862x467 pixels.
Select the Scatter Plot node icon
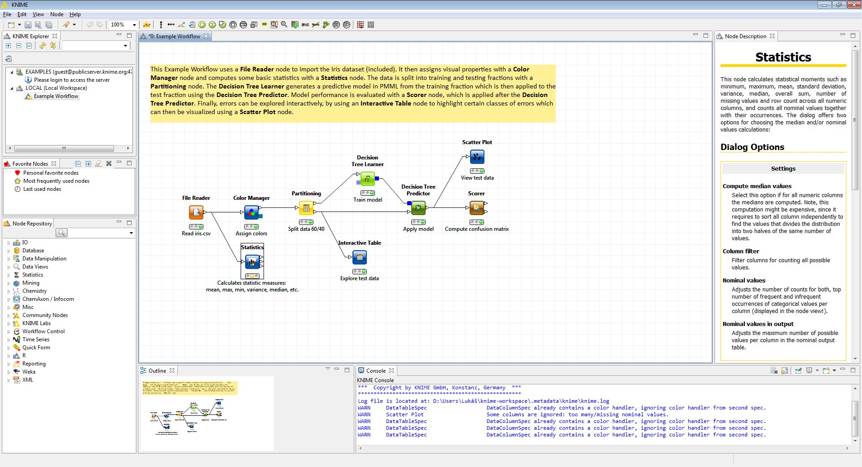pos(477,156)
